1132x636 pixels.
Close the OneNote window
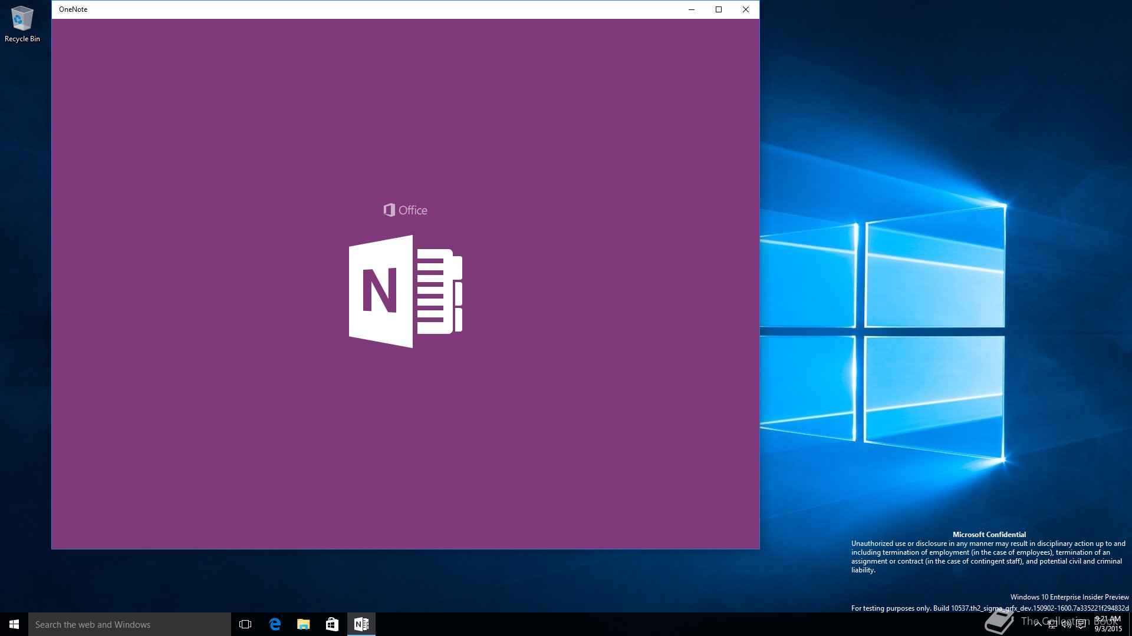point(746,9)
